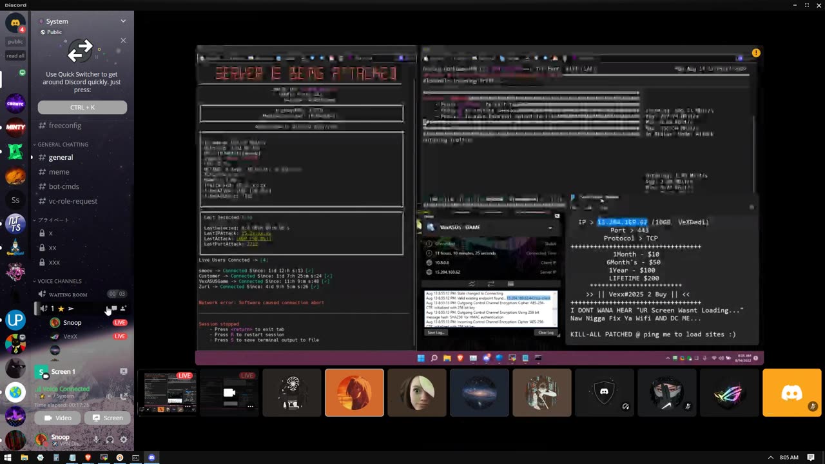Select the shield Discord avatar participant tile
Screen dimensions: 825x464
click(x=604, y=392)
